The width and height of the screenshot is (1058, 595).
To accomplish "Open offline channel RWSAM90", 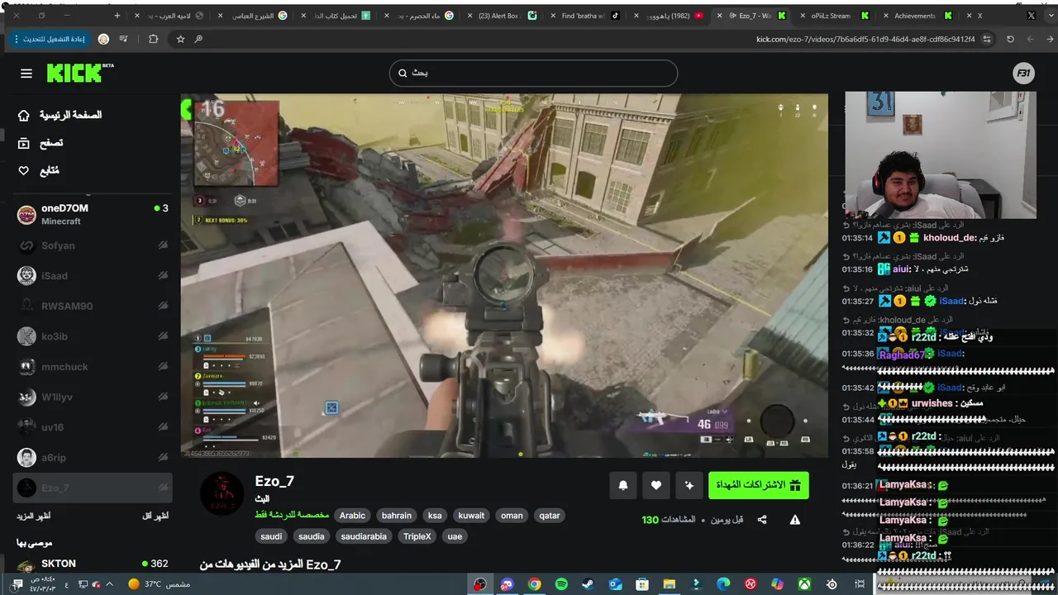I will click(93, 306).
